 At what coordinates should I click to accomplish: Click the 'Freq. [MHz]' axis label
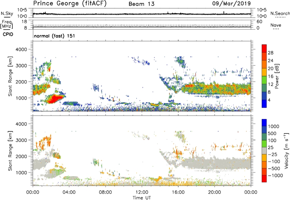point(7,24)
